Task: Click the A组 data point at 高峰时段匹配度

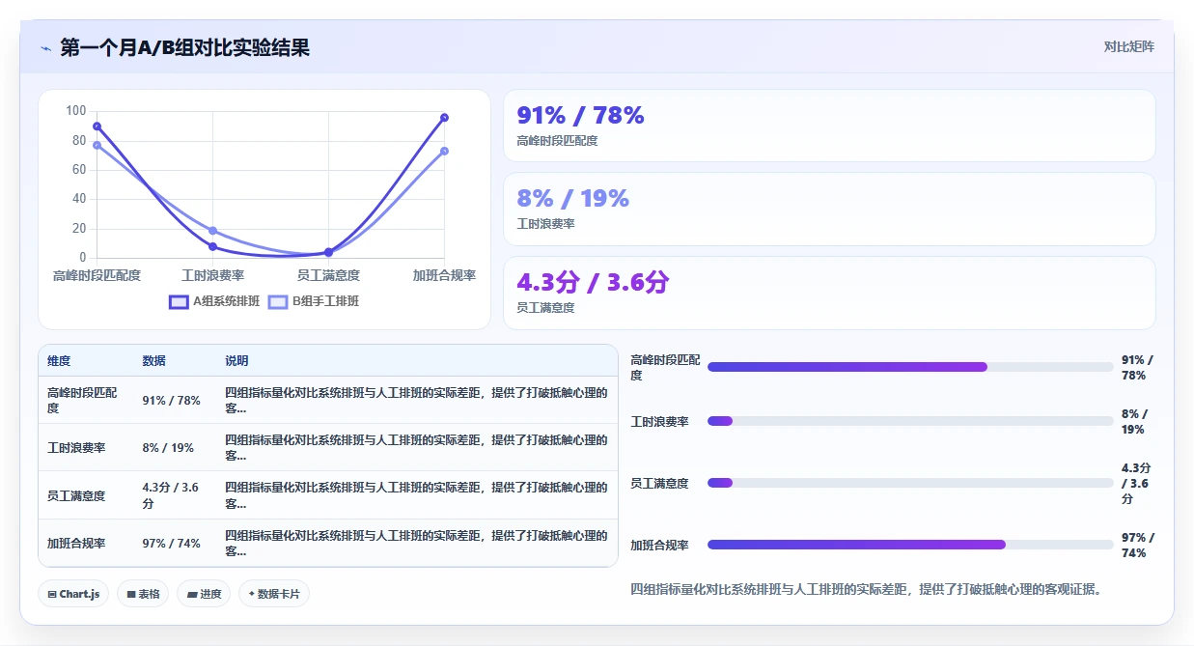Action: click(x=97, y=126)
